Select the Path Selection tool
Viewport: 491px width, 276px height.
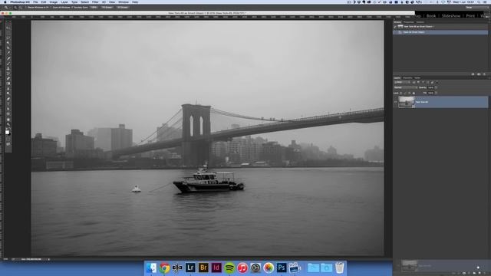8,109
